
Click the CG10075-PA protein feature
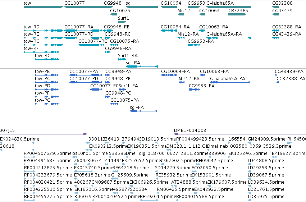pos(114,104)
